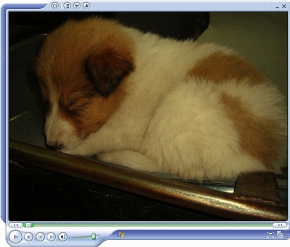Click the volume slider knob

[x=94, y=237]
